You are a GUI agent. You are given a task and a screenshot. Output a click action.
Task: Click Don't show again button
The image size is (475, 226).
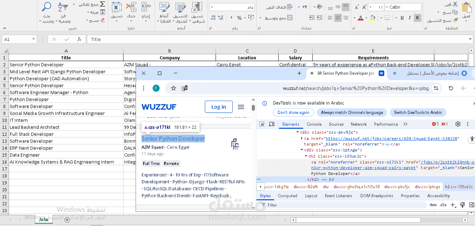pos(293,113)
